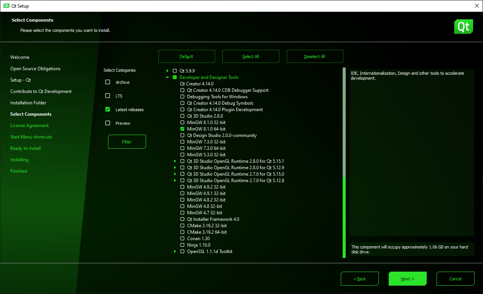Check the Conan 1.30 component box

coord(183,239)
